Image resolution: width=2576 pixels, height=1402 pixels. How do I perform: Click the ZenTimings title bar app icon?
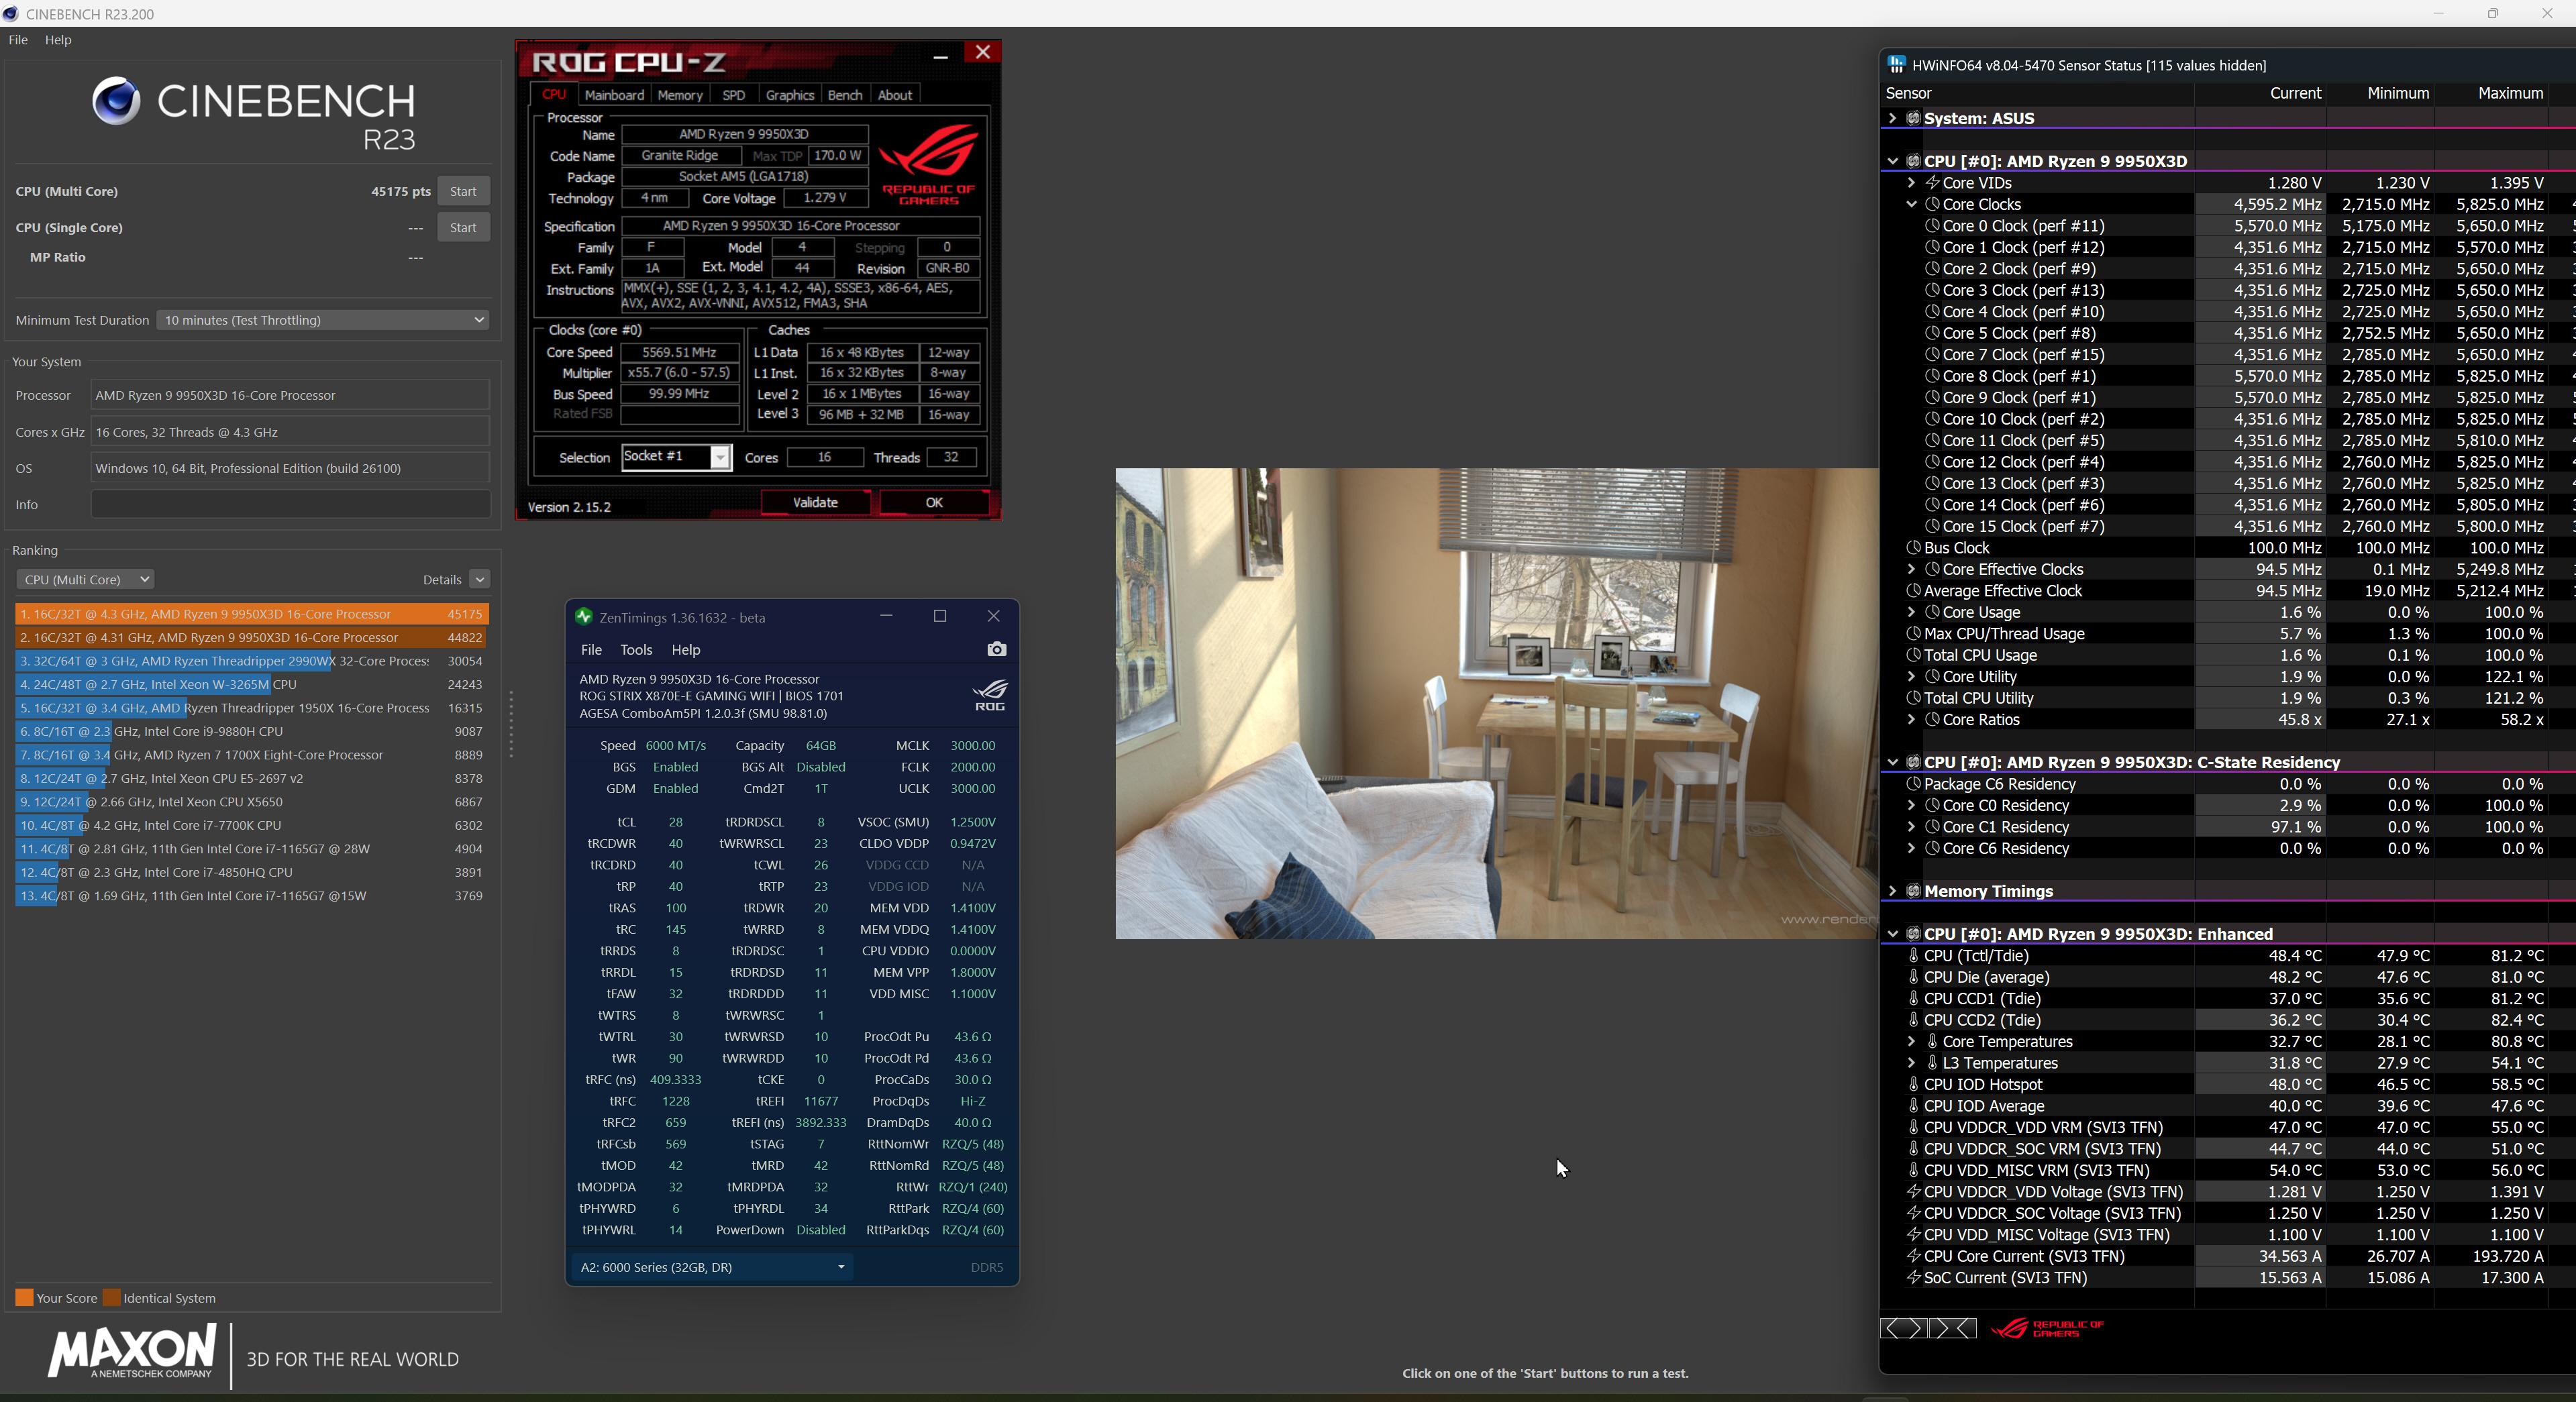(x=584, y=617)
